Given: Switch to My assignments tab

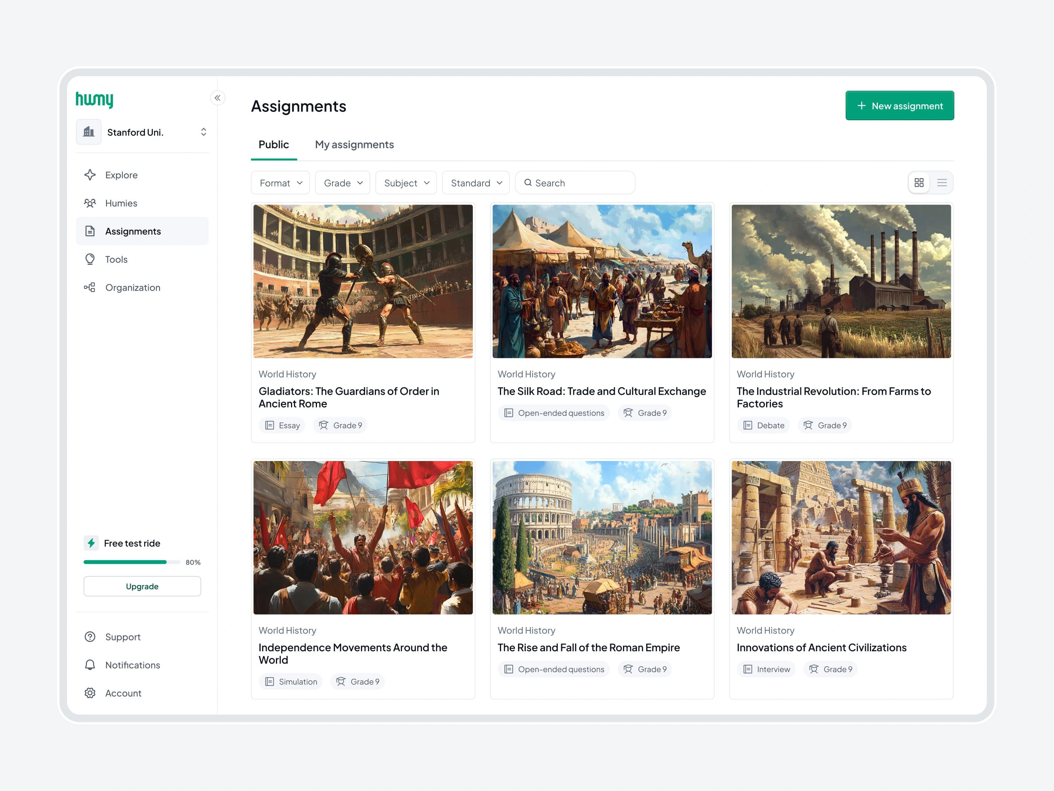Looking at the screenshot, I should pos(354,145).
